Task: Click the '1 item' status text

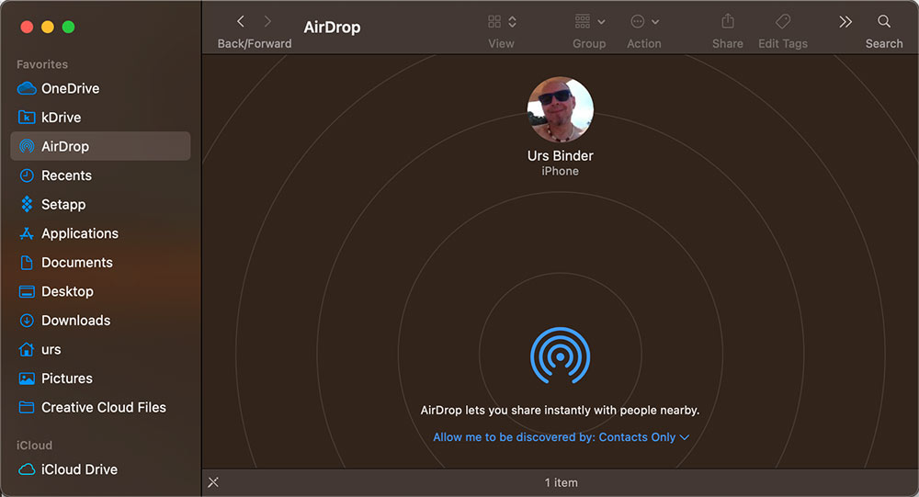Action: click(x=561, y=482)
